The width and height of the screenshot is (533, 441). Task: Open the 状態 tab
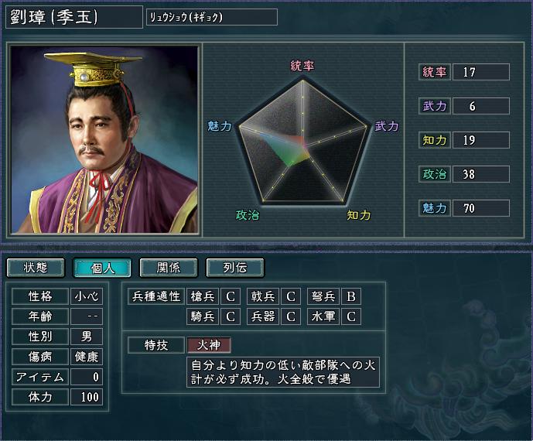click(36, 268)
